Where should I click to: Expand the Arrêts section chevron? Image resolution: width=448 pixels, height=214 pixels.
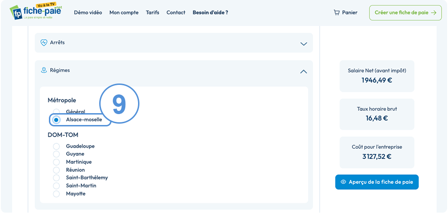(x=304, y=44)
